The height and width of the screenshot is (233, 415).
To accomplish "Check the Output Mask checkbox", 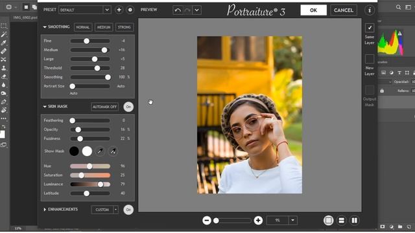I will (370, 90).
